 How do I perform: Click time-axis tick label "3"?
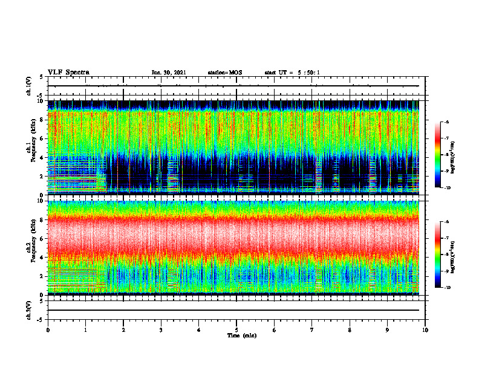[161, 330]
